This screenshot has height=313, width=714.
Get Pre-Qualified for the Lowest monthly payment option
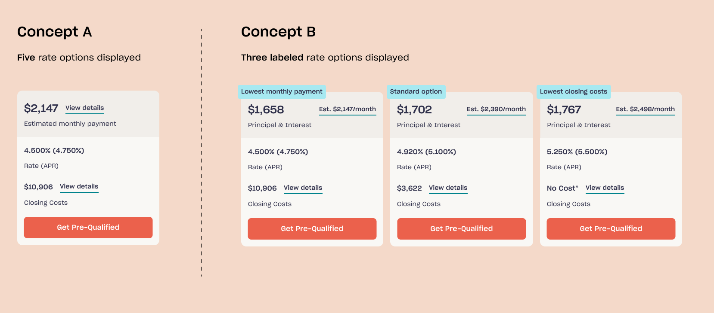312,228
